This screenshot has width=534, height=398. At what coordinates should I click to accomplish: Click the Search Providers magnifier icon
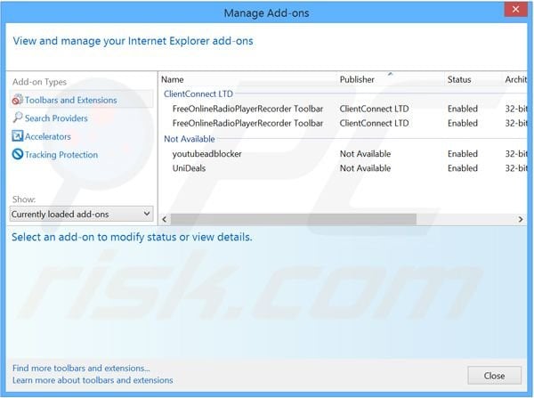pyautogui.click(x=18, y=118)
